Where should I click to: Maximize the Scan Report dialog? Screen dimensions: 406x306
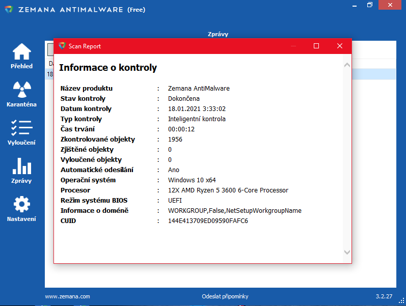coord(316,46)
